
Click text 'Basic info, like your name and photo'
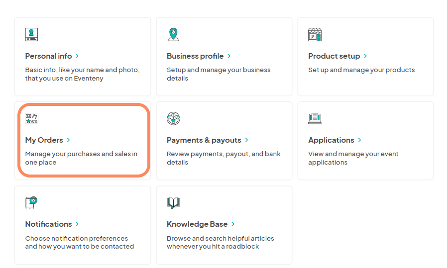click(82, 70)
